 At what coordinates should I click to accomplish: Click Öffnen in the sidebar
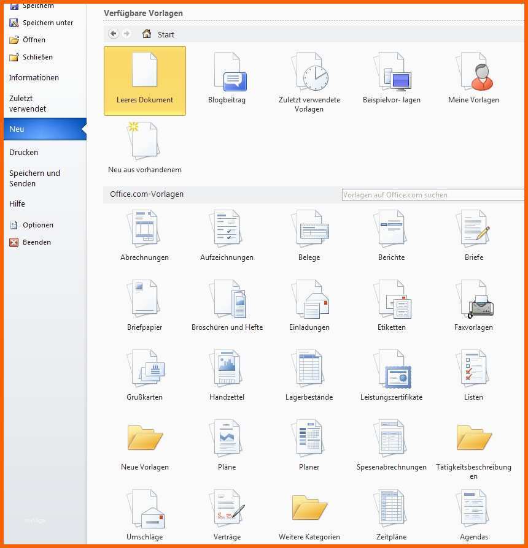coord(27,40)
